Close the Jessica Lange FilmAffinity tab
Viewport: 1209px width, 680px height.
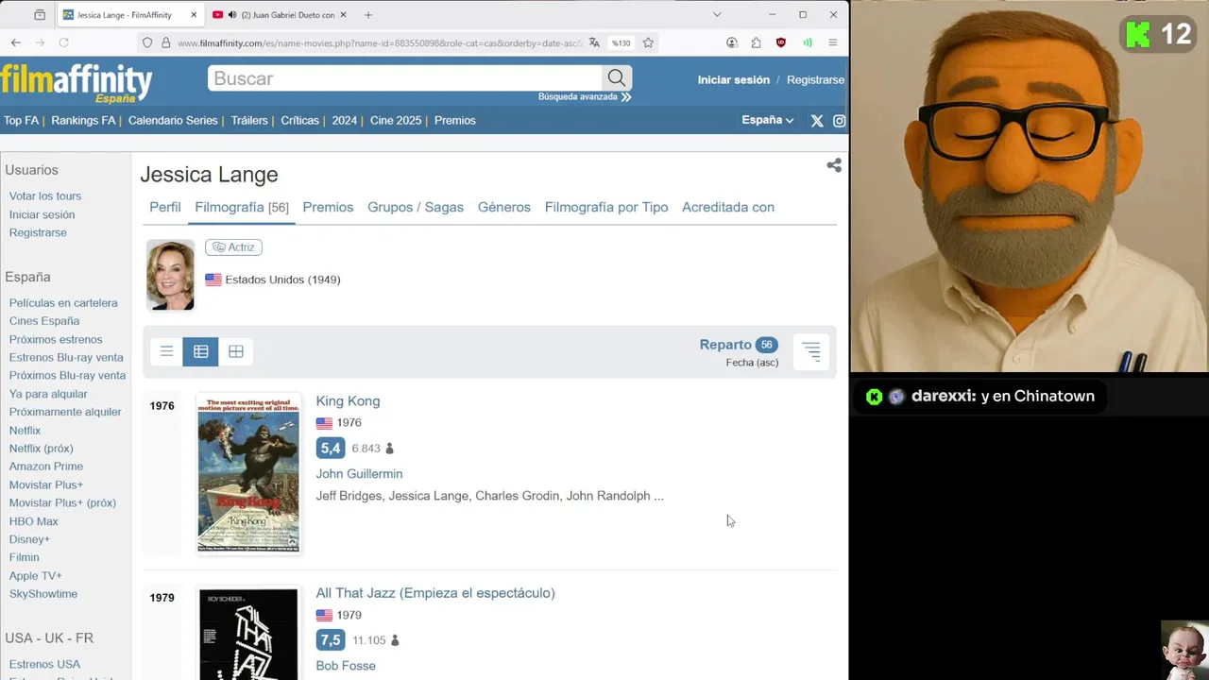click(x=194, y=15)
